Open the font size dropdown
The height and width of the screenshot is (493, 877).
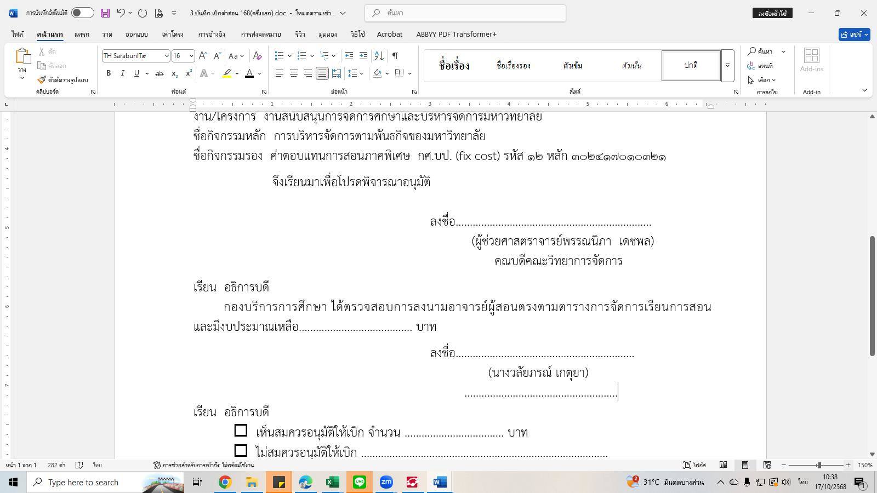coord(191,56)
